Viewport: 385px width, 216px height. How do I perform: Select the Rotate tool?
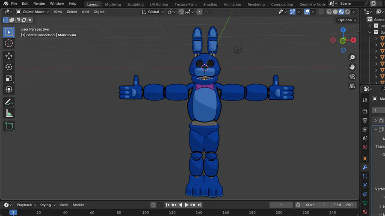(x=9, y=67)
